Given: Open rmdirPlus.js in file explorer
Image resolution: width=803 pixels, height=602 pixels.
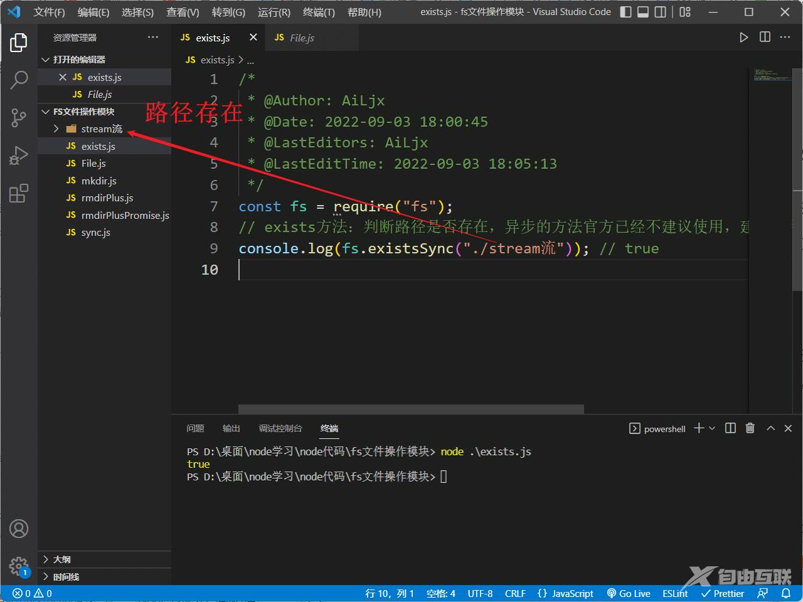Looking at the screenshot, I should (x=104, y=198).
